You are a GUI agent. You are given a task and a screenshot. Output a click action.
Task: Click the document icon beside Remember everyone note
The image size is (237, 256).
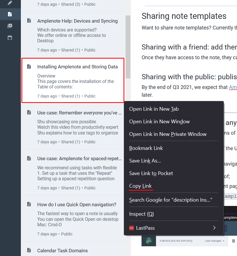tap(29, 112)
